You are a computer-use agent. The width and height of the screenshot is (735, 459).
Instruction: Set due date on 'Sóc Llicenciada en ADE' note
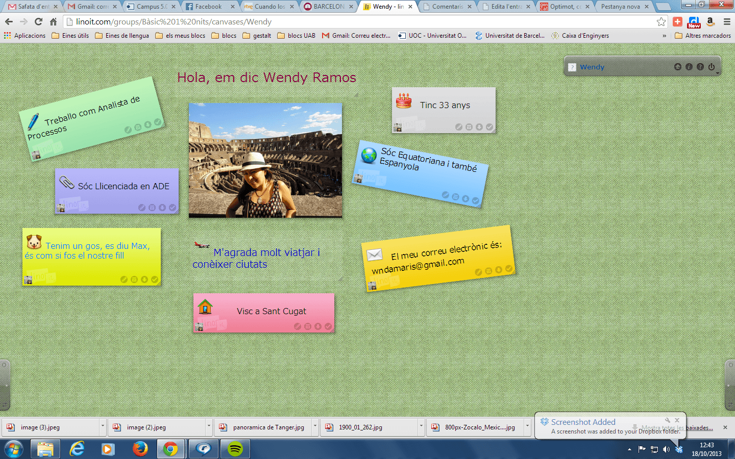coord(152,208)
